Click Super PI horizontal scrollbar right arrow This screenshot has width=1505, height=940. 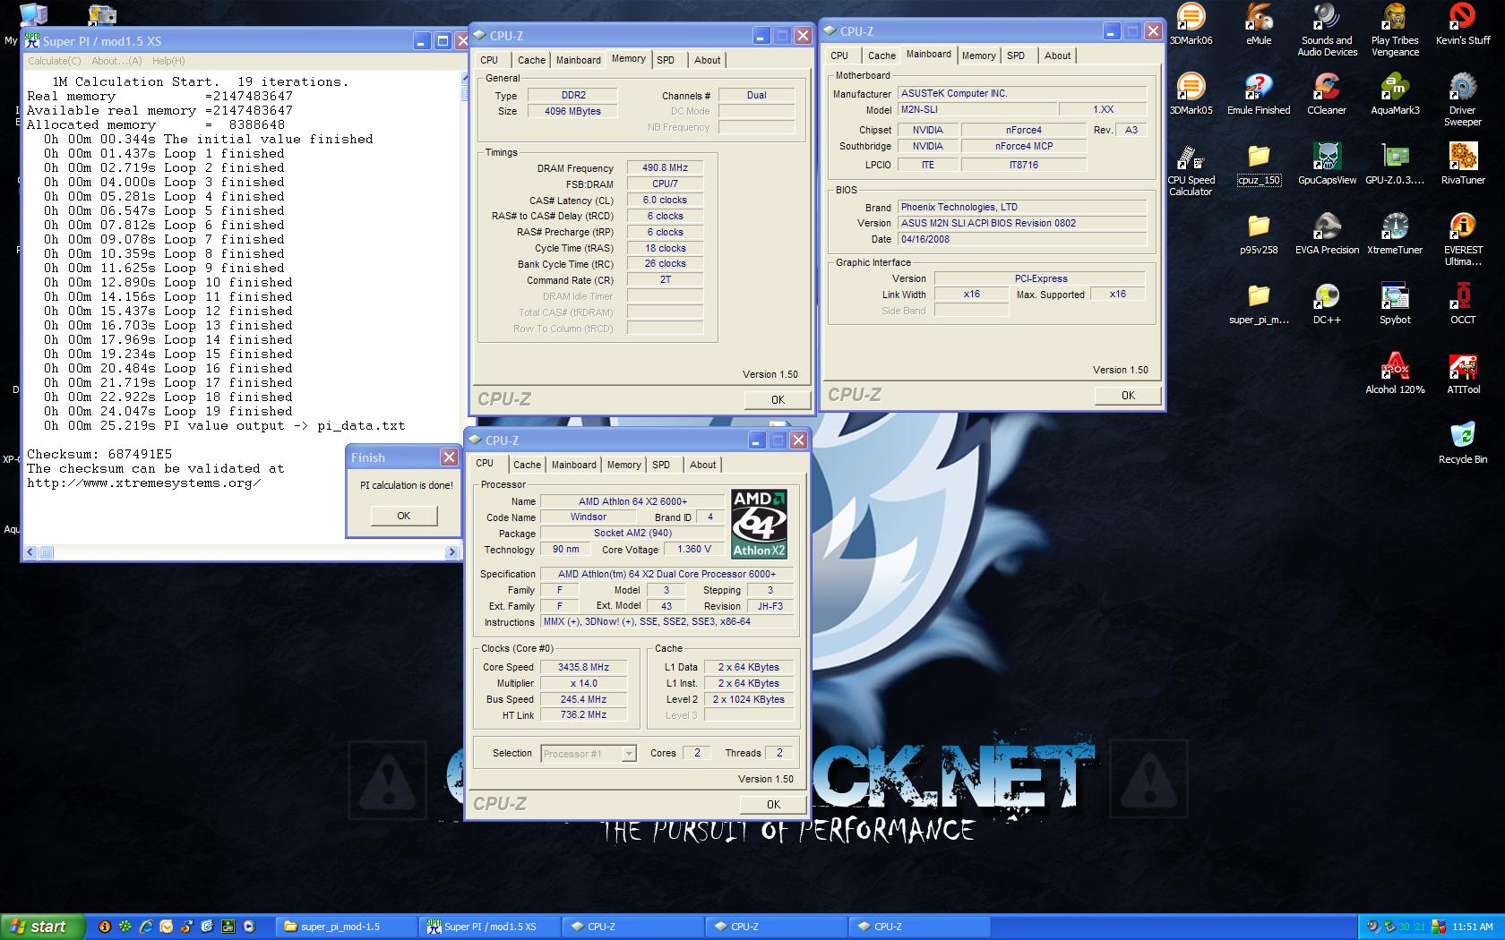tap(451, 552)
